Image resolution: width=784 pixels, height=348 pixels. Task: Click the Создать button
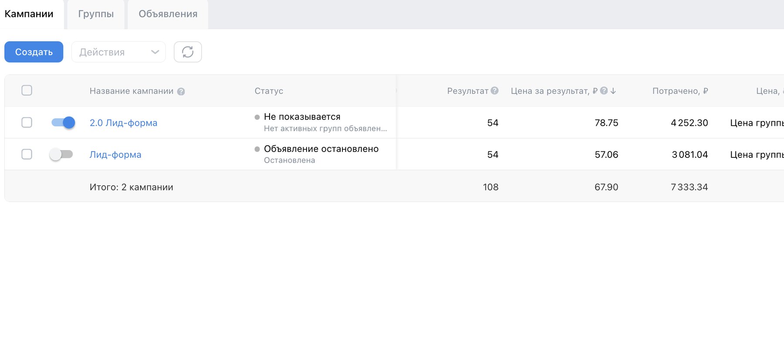point(34,52)
